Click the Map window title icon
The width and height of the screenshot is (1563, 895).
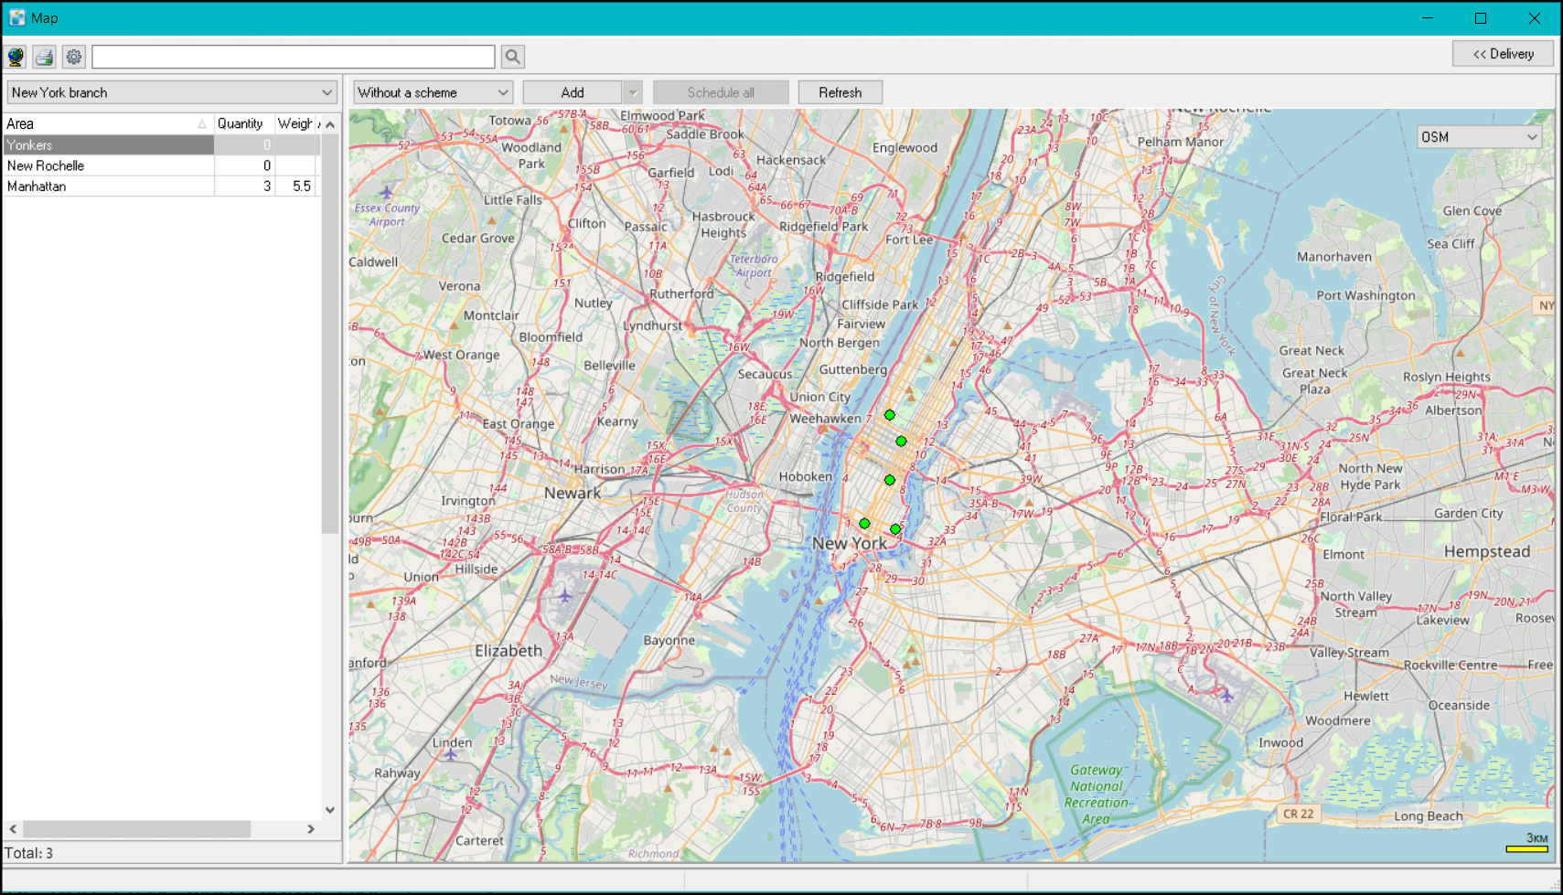16,17
